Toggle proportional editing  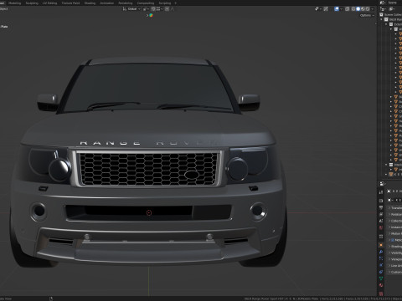(x=167, y=9)
